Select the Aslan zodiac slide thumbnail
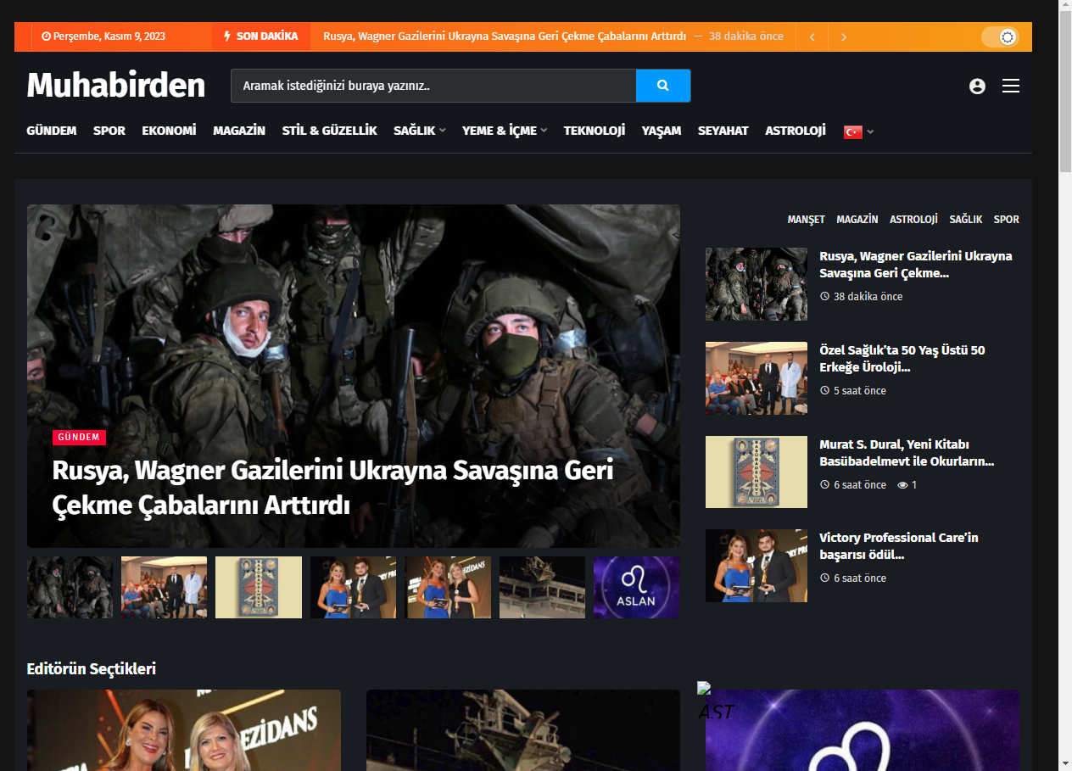The width and height of the screenshot is (1072, 771). click(x=637, y=587)
